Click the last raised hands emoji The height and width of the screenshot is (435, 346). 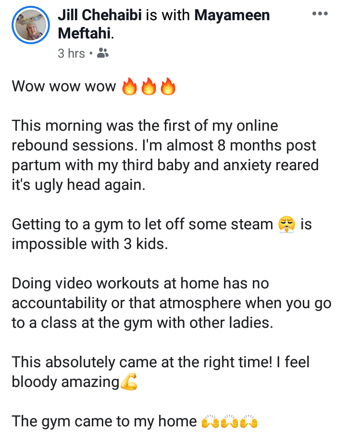[x=248, y=422]
